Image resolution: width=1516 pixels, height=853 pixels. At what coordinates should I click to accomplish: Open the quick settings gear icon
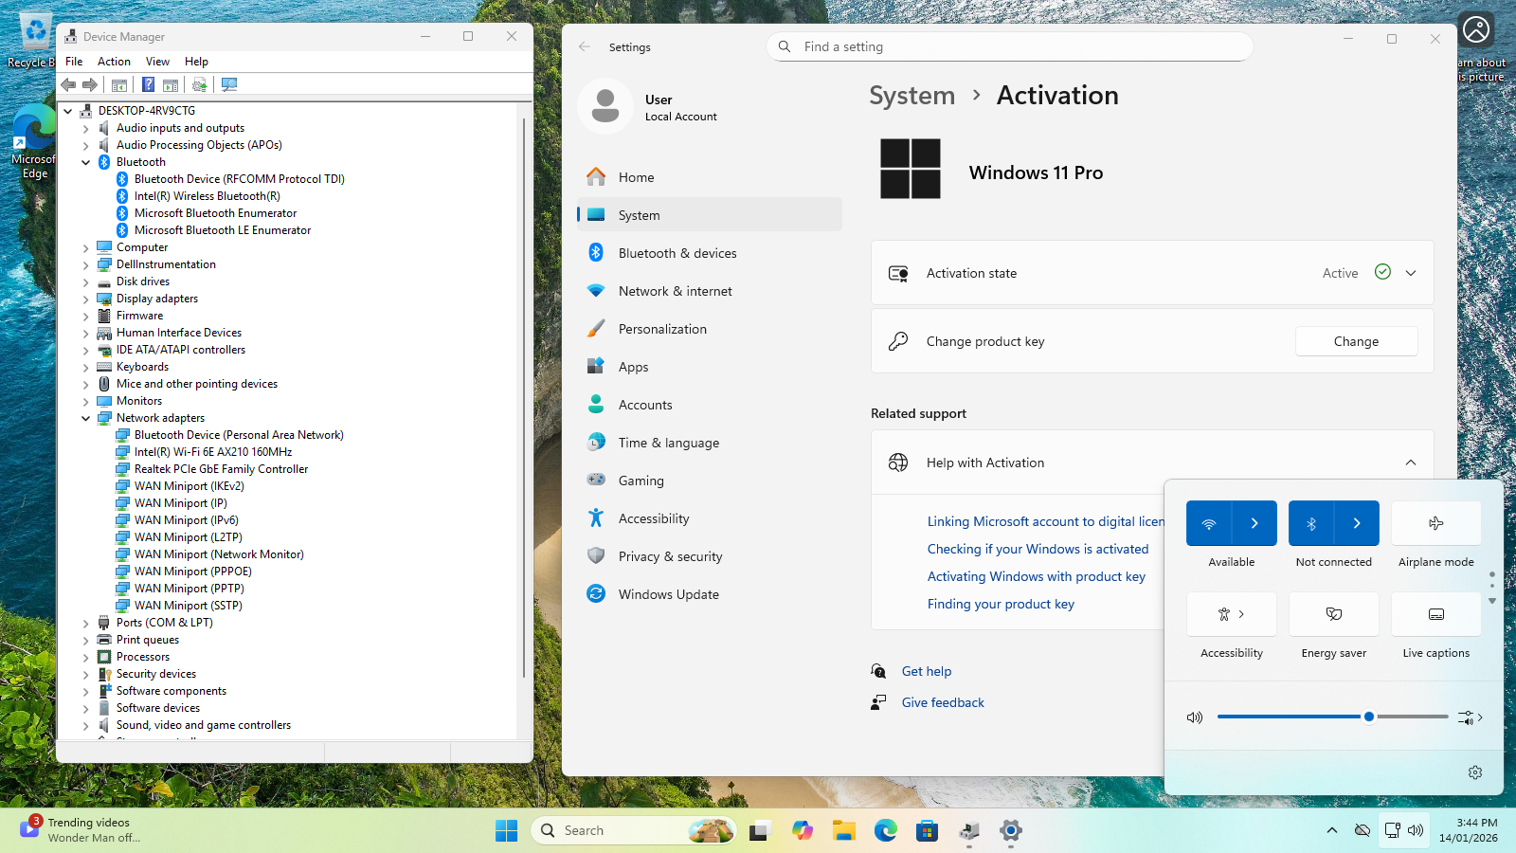(1474, 772)
